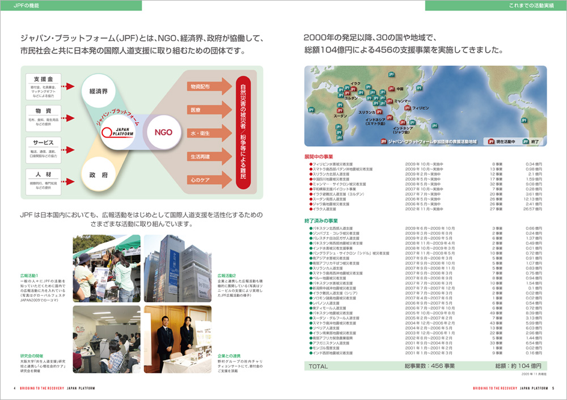567x400 pixels.
Task: Click the スリランカ北部人道支援 row
Action: (x=426, y=174)
